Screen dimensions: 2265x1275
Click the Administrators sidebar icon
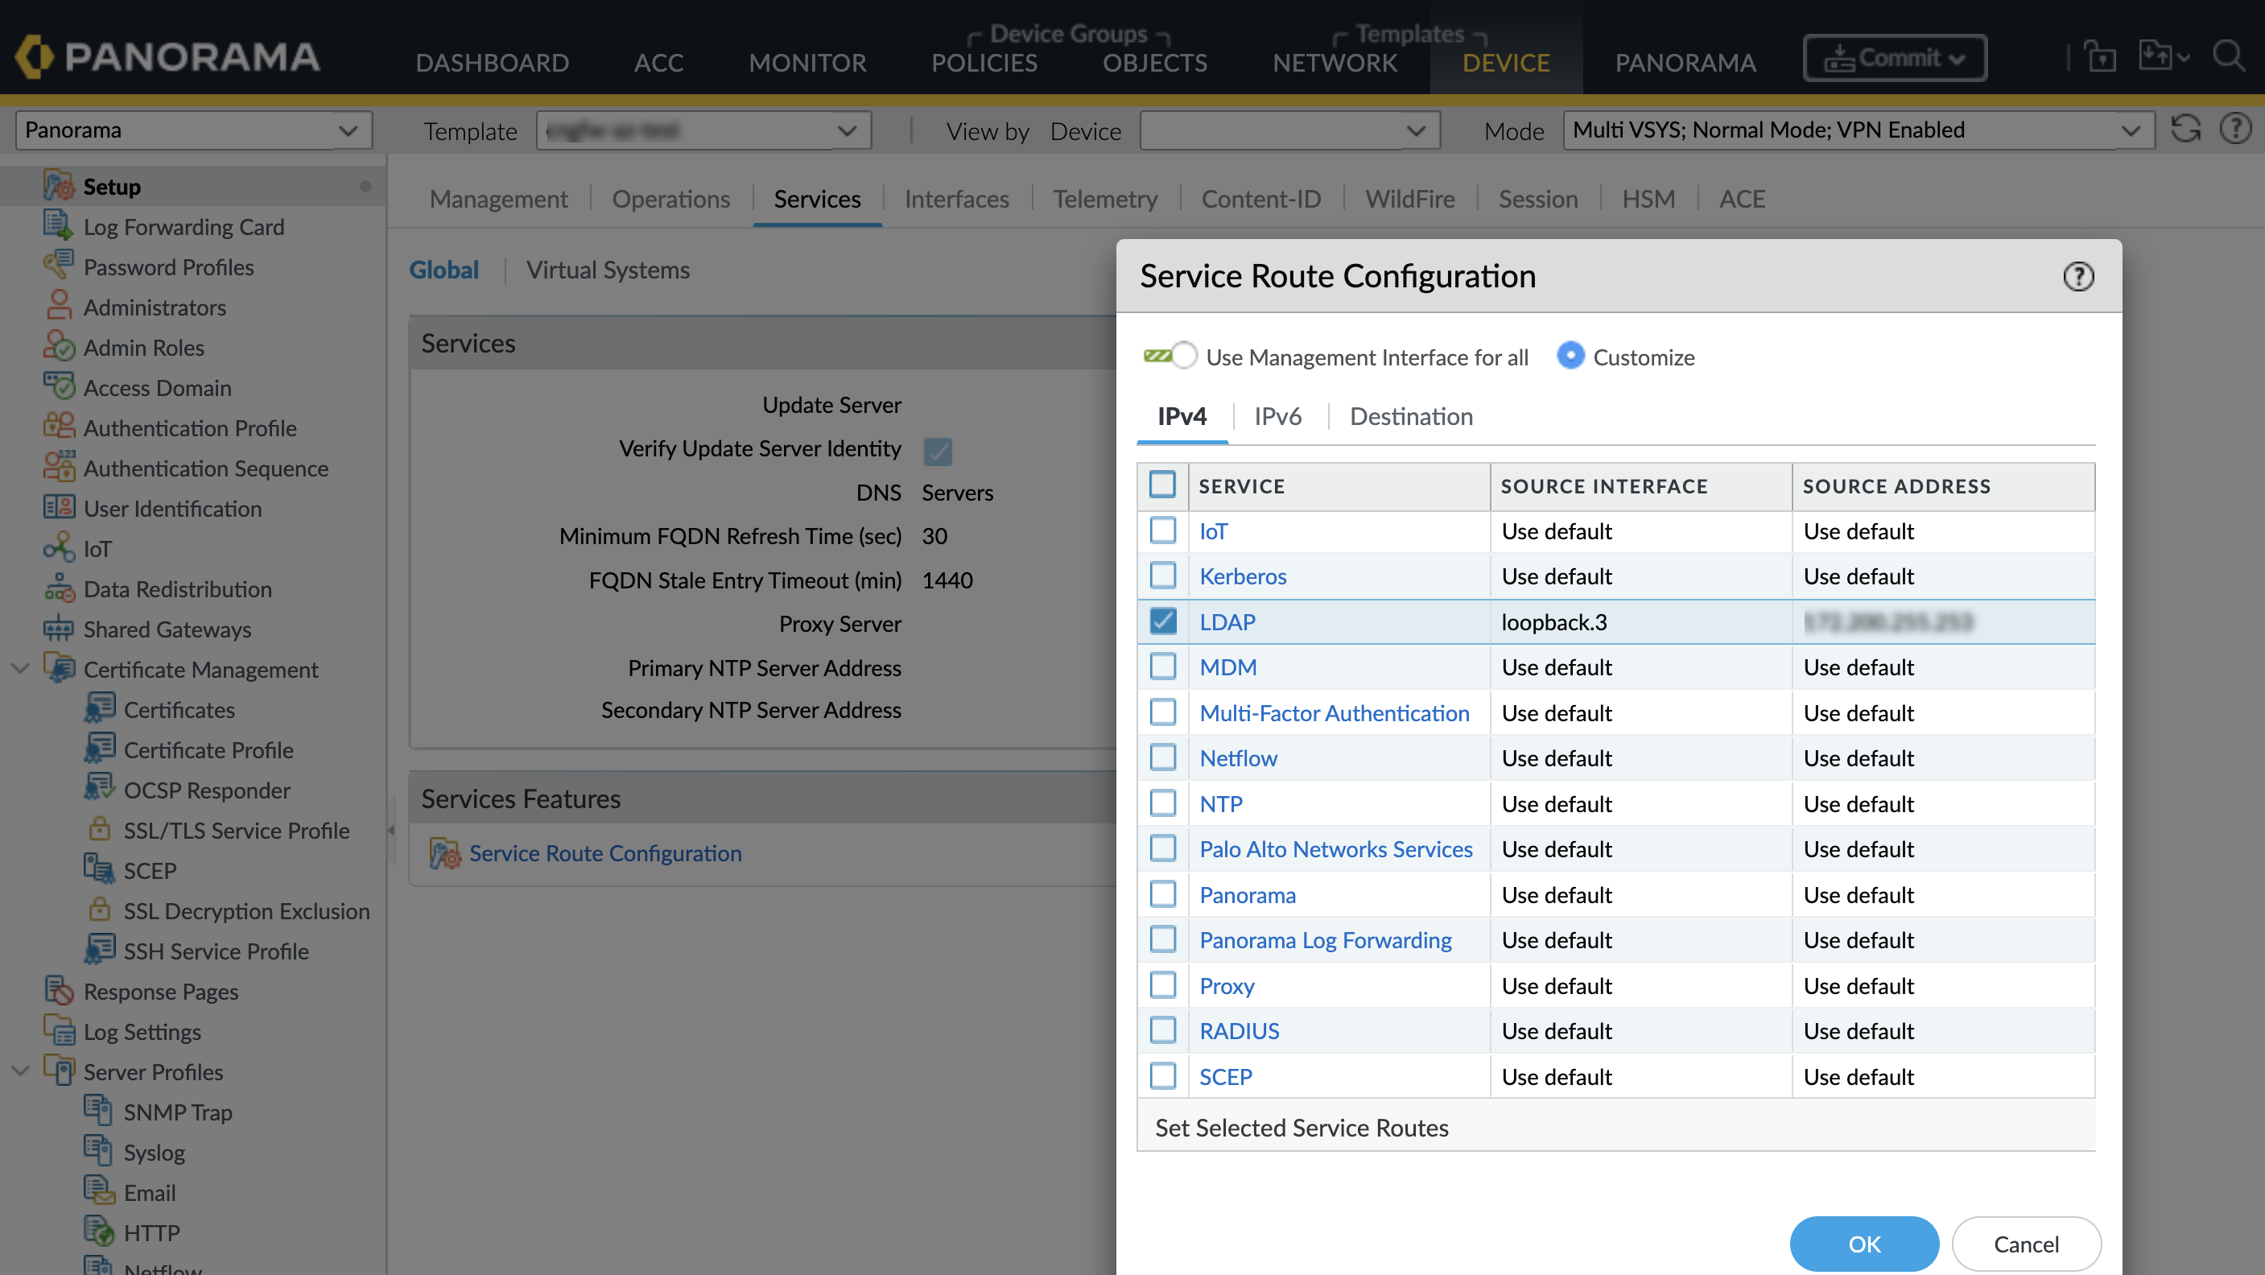tap(58, 307)
